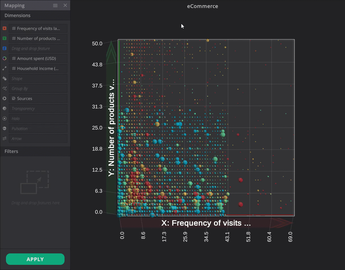Click the 60.4 X-axis tick label
The height and width of the screenshot is (270, 345).
click(x=269, y=237)
